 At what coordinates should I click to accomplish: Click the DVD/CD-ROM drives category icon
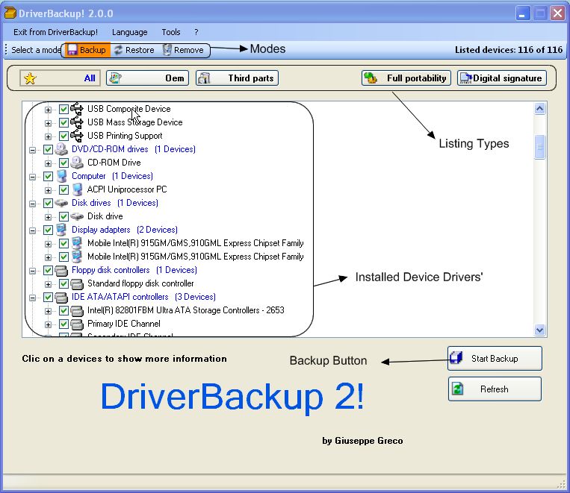point(61,149)
